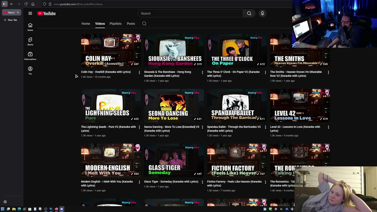Open browser settings gear at bottom left
Screen dimensions: 377x212
5,202
